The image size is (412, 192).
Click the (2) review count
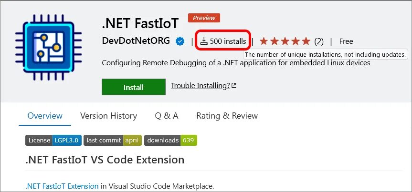click(319, 41)
